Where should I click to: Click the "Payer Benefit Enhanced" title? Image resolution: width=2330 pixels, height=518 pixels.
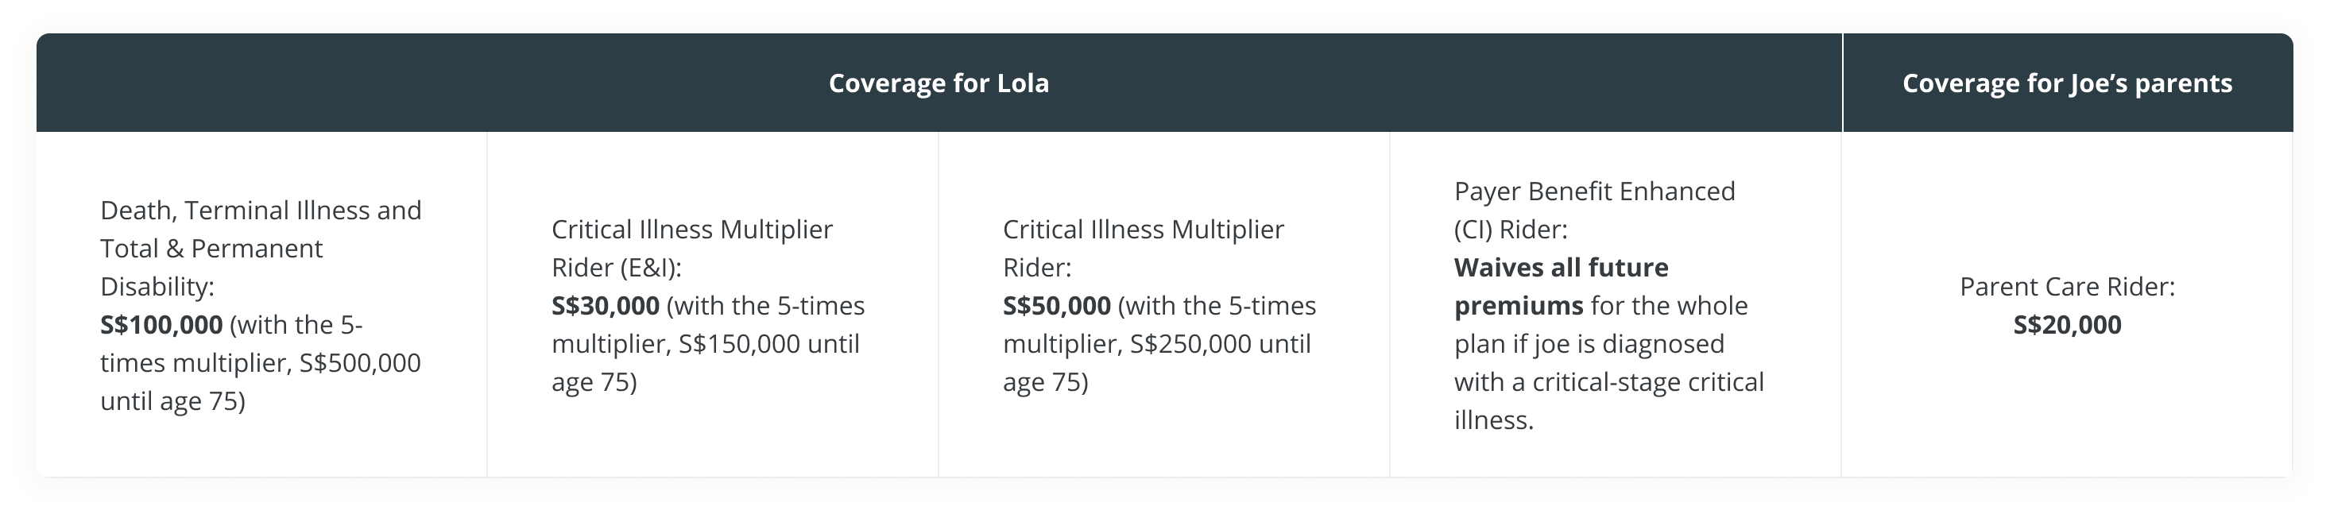(x=1594, y=191)
